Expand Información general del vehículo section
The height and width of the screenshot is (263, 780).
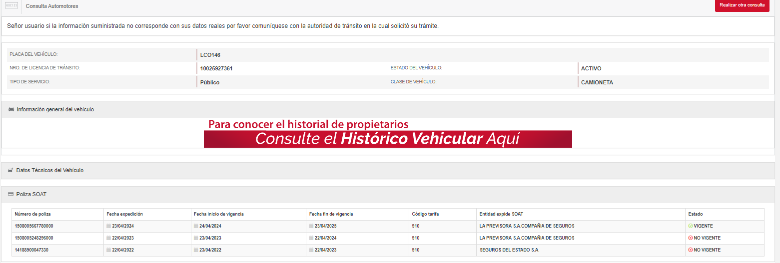click(x=55, y=109)
